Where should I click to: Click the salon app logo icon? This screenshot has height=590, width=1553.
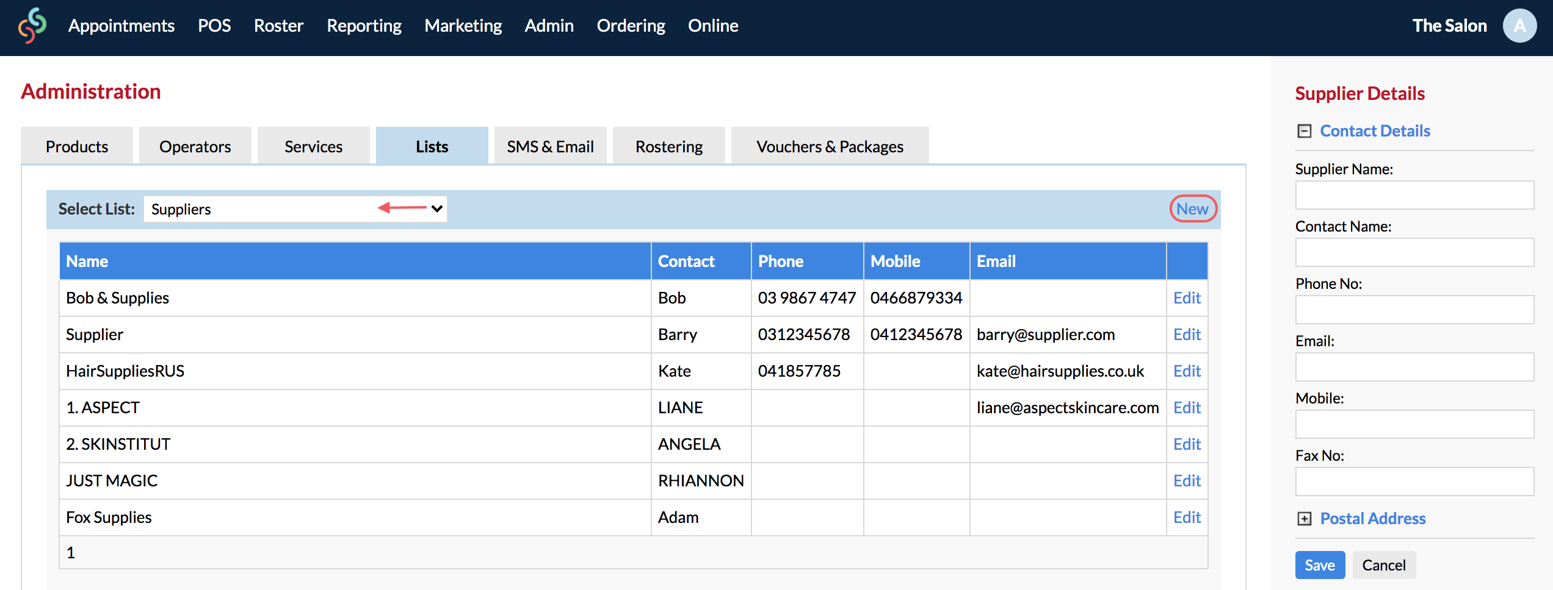click(32, 26)
